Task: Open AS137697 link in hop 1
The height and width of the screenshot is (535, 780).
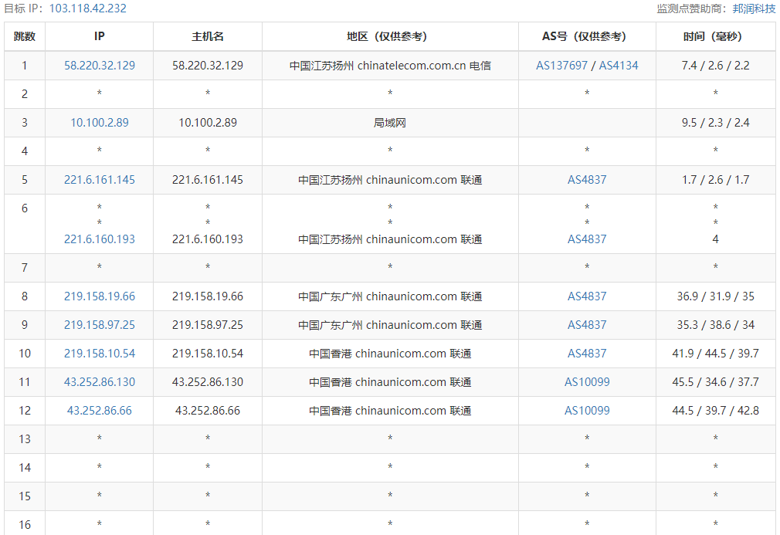Action: coord(561,65)
